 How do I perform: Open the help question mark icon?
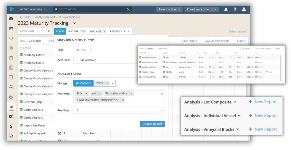(235, 9)
